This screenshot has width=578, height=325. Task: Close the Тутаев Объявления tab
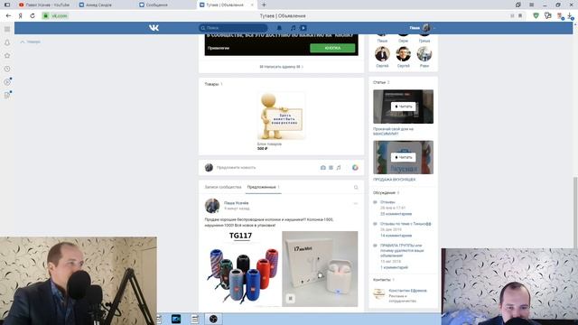click(x=252, y=5)
